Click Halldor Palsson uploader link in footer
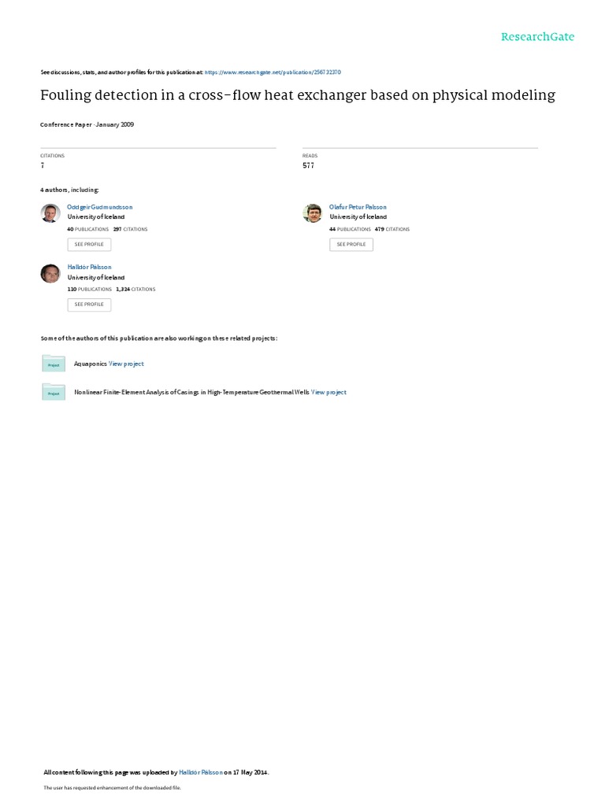 pos(201,773)
